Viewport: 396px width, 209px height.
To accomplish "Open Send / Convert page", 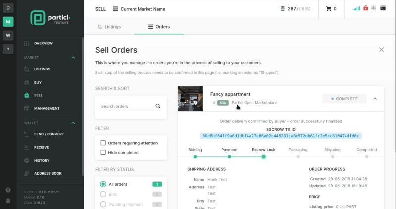I will [49, 134].
